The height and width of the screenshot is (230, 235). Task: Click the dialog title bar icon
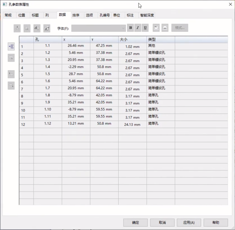(x=5, y=4)
